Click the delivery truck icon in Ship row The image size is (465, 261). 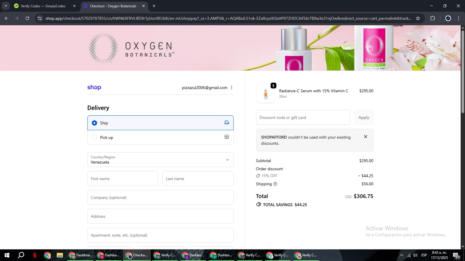point(227,123)
